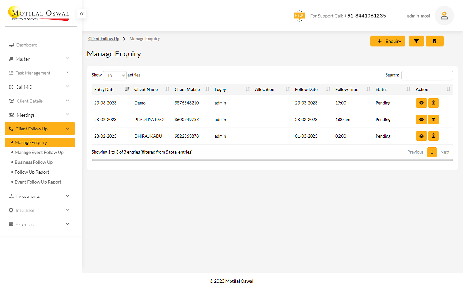Expand the Meetings menu chevron
Screen dimensions: 463x289
(x=68, y=114)
